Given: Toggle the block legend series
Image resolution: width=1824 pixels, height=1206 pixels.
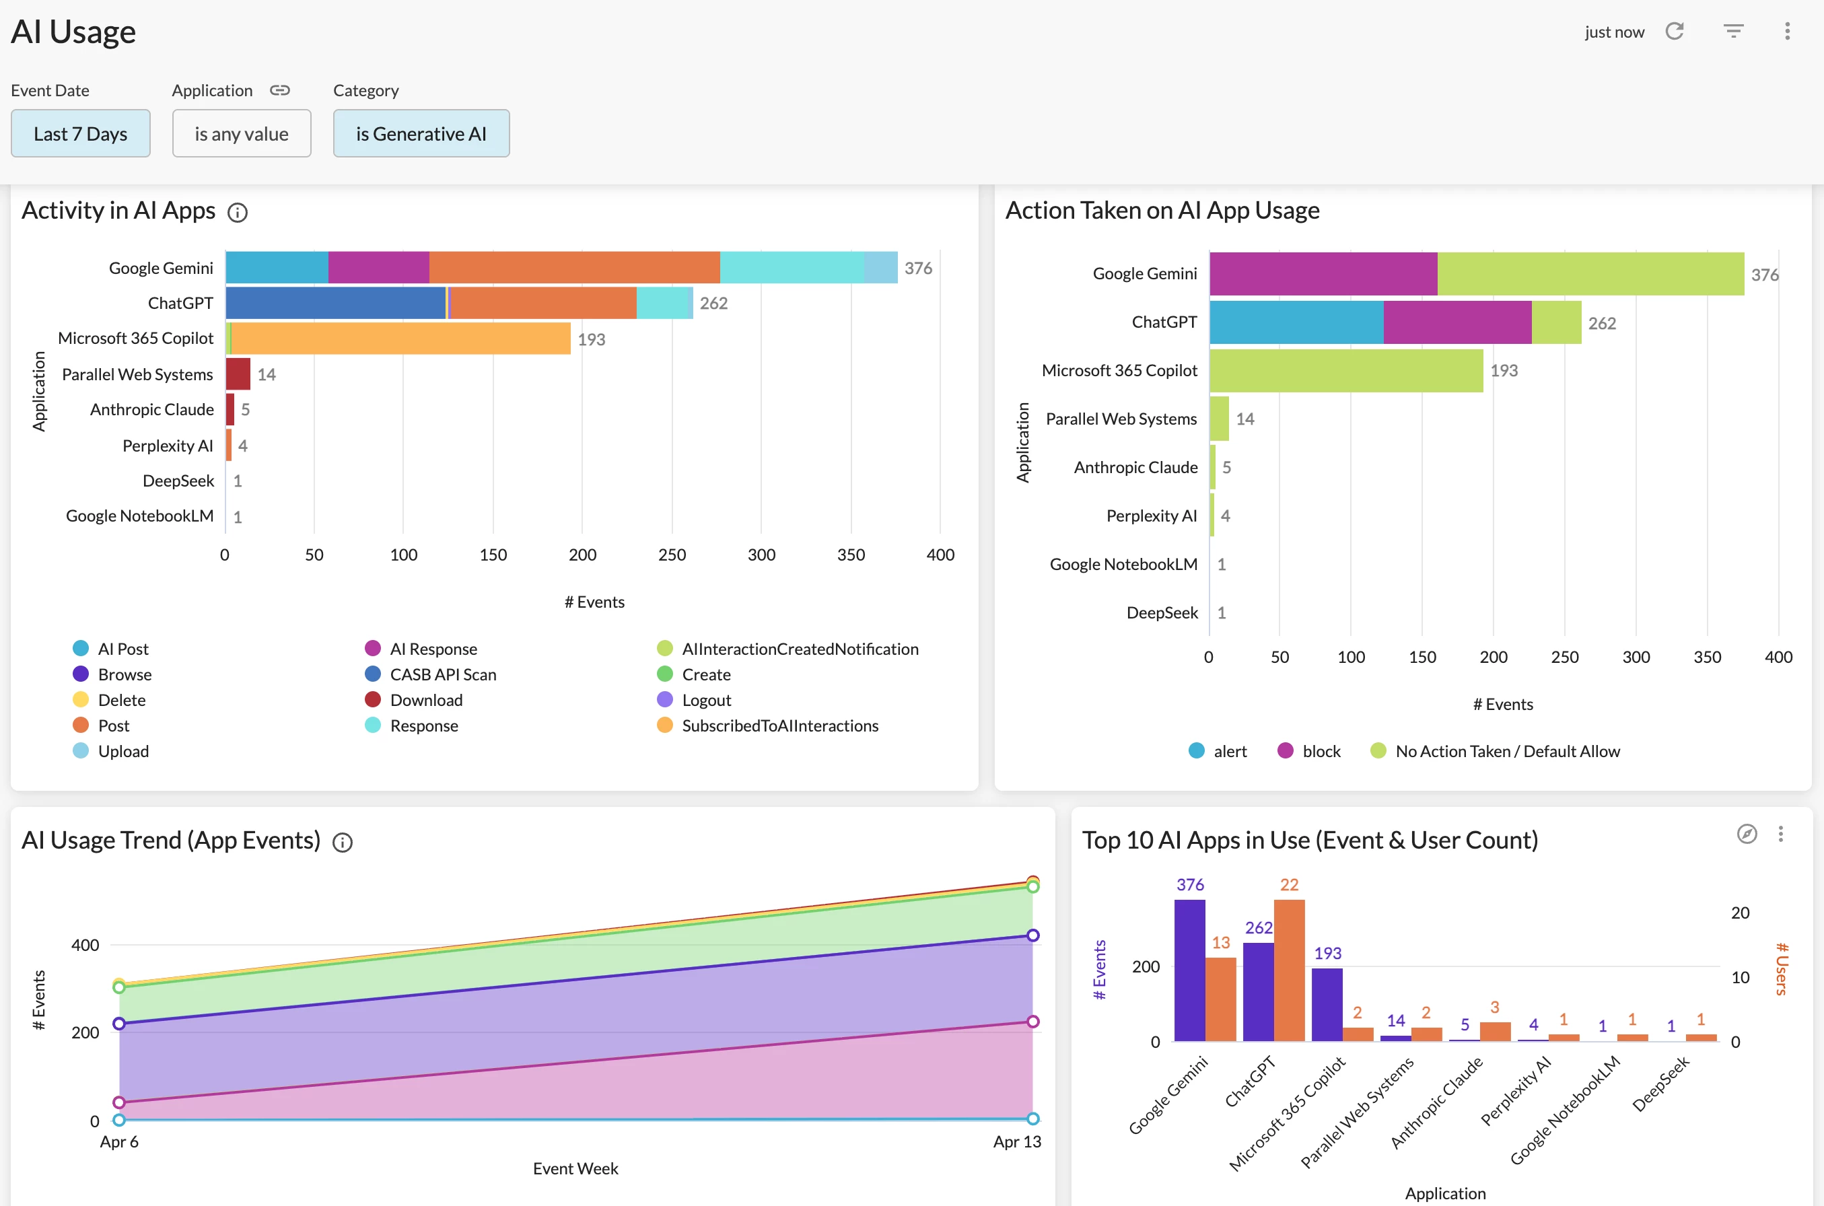Looking at the screenshot, I should click(x=1321, y=752).
